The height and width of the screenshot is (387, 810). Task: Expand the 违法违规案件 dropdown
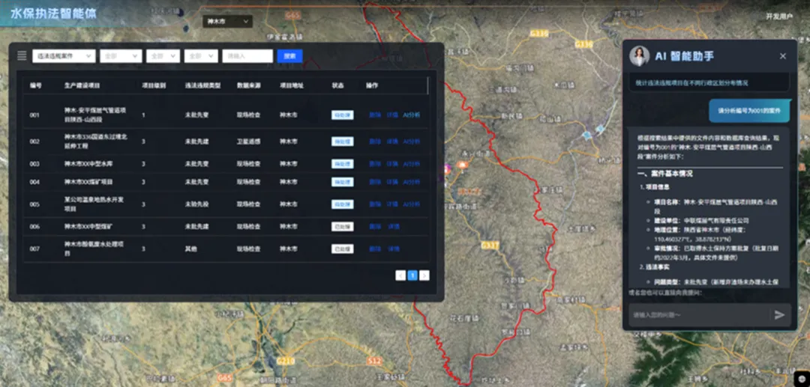click(x=63, y=56)
